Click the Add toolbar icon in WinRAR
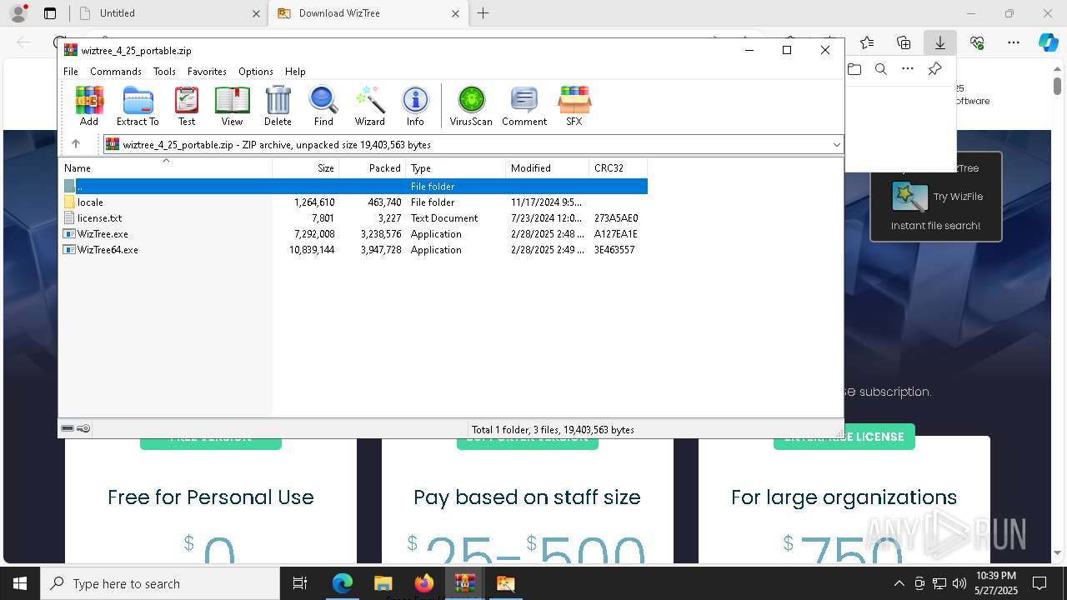Screen dimensions: 1067x600 pyautogui.click(x=89, y=106)
